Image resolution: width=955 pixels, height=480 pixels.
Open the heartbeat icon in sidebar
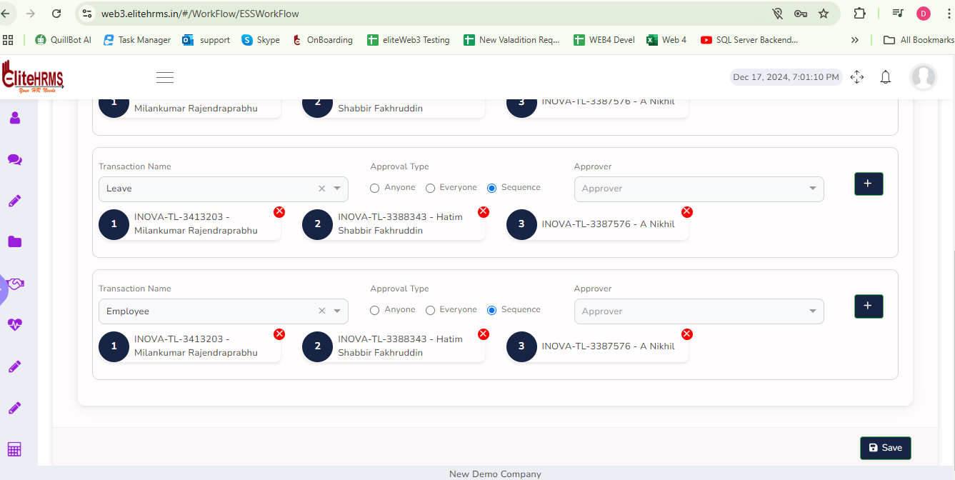tap(14, 325)
